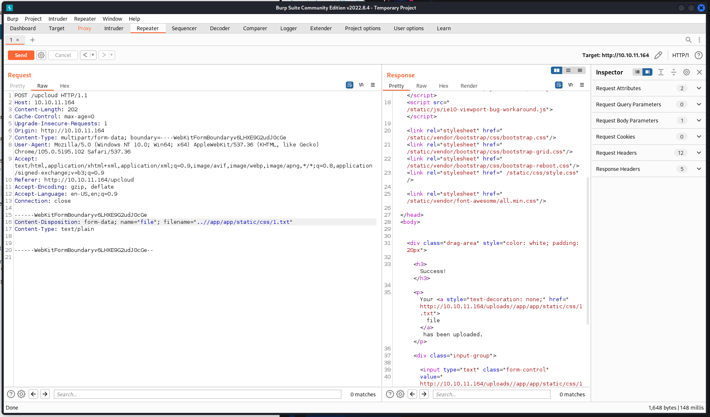This screenshot has width=710, height=417.
Task: Toggle response non-printable characters \n button
Action: (x=570, y=85)
